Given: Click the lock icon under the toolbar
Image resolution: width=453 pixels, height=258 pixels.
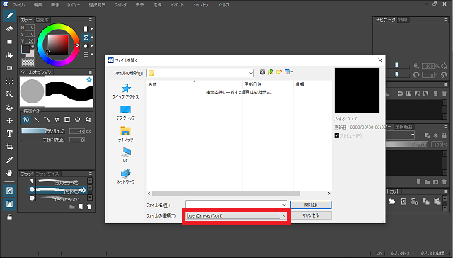Looking at the screenshot, I should click(x=9, y=217).
